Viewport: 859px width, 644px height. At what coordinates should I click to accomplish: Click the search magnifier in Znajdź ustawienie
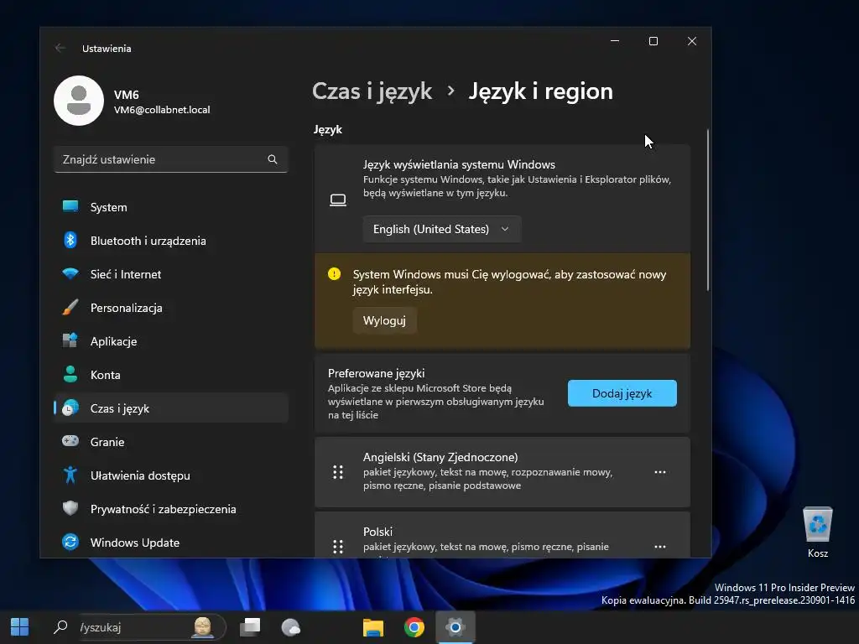tap(273, 159)
